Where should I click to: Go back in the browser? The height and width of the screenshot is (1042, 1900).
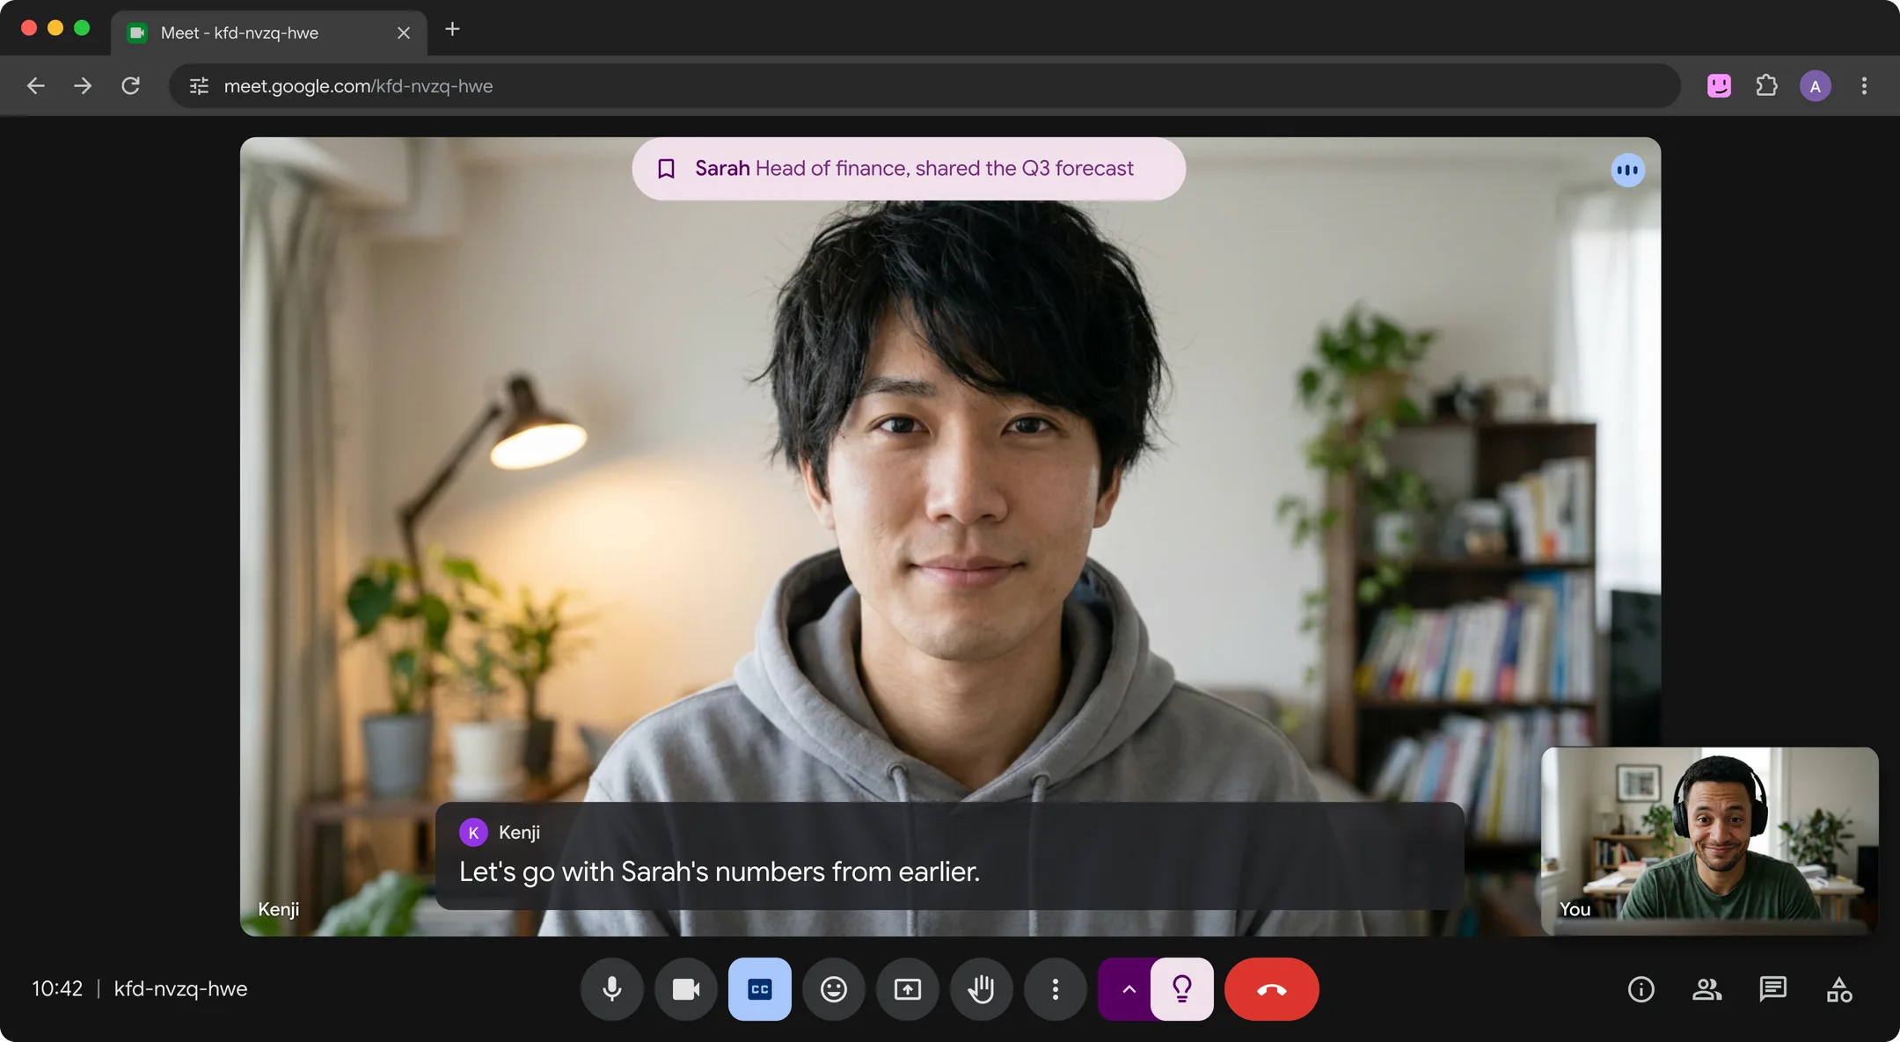point(35,85)
